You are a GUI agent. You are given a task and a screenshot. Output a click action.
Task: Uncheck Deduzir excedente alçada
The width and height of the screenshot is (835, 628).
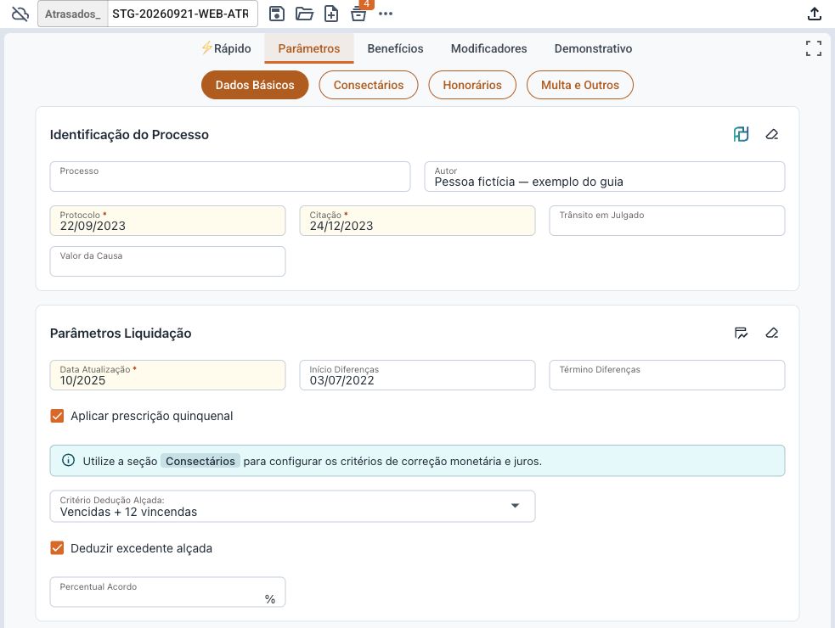click(x=57, y=548)
